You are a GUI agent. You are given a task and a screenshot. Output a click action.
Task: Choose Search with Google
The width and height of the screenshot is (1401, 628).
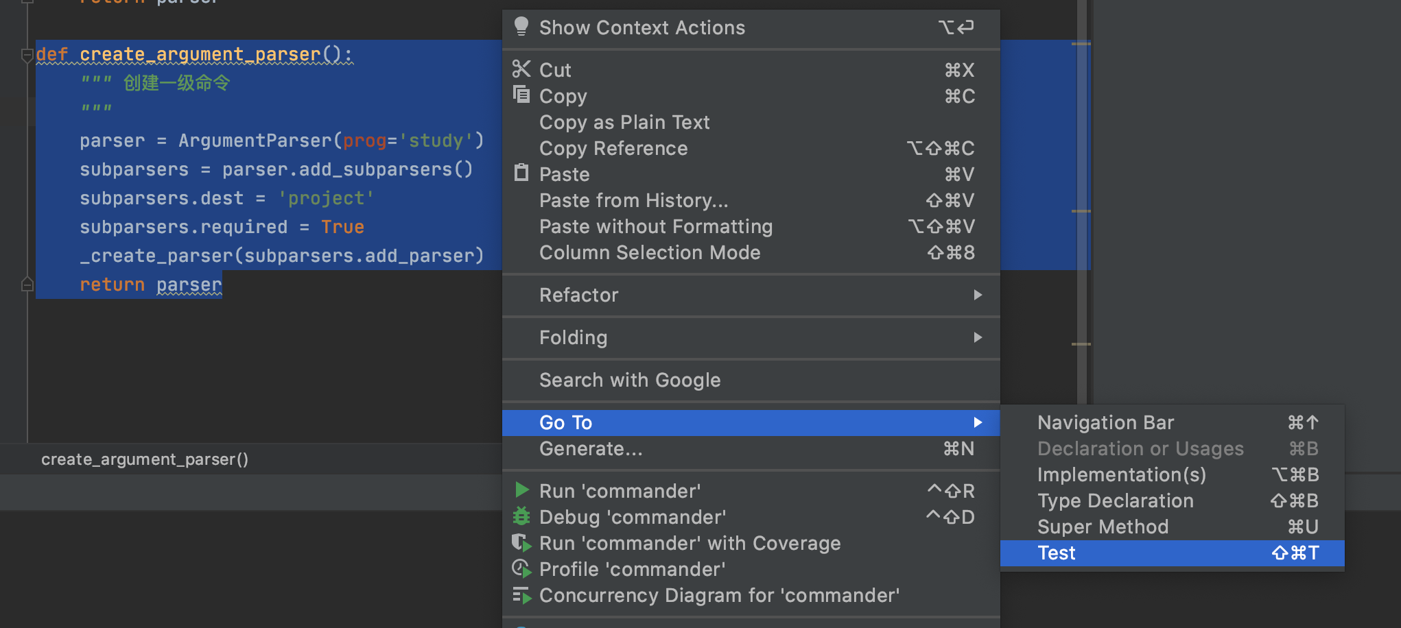pyautogui.click(x=751, y=380)
